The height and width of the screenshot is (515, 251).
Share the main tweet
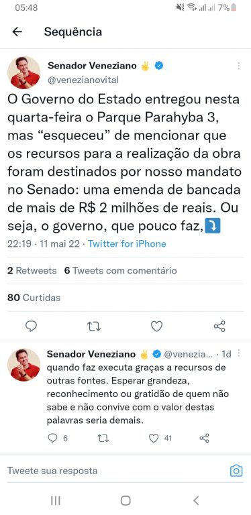pos(219,326)
